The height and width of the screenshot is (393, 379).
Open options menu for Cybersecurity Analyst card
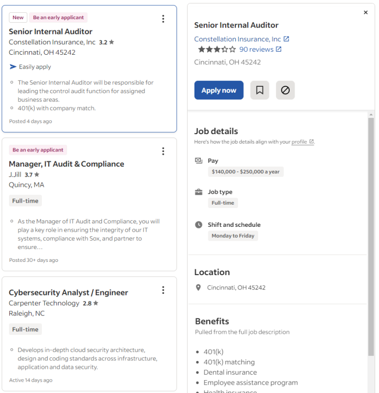point(163,290)
